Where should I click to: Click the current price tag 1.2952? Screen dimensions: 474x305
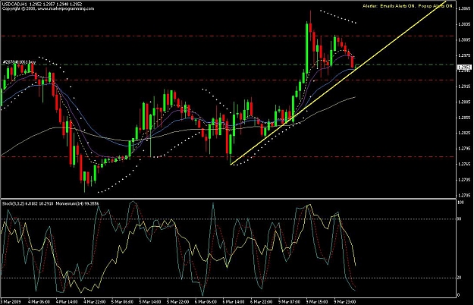(464, 67)
